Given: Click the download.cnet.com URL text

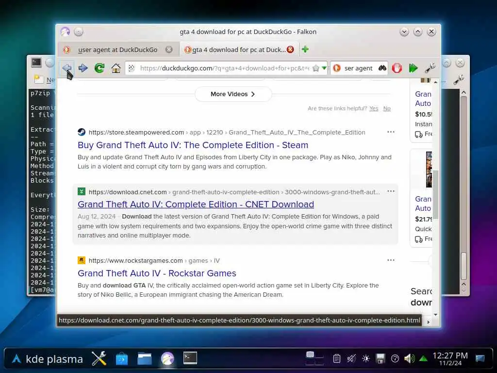Looking at the screenshot, I should [x=128, y=192].
